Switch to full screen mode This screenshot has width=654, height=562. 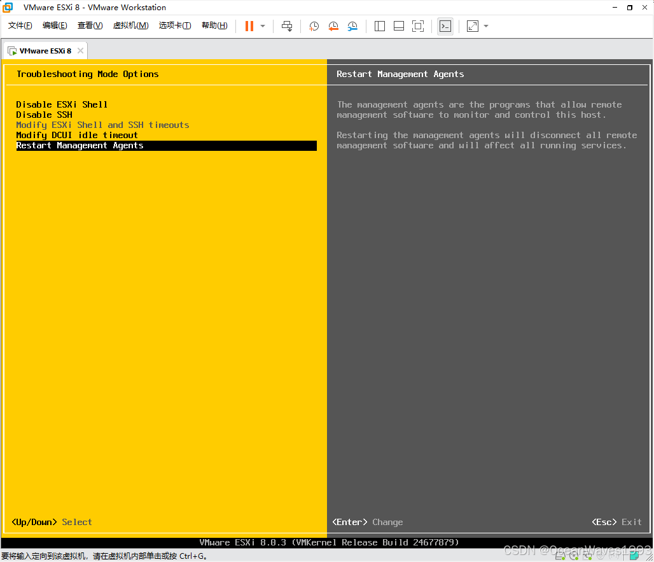click(x=418, y=26)
